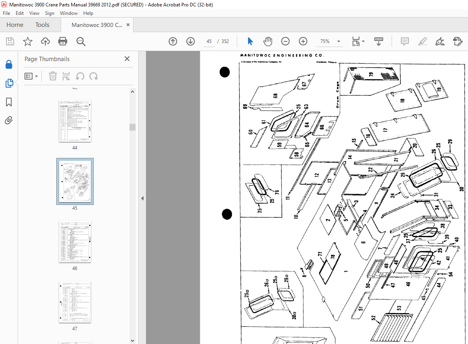Viewport: 468px width, 344px height.
Task: Open the Window menu
Action: pos(69,13)
